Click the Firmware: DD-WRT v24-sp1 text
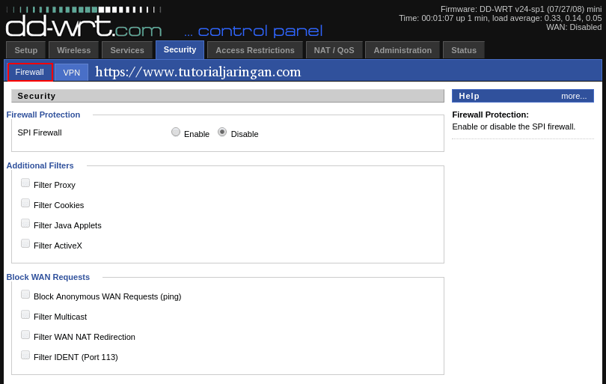Screen dimensions: 606x384 coord(521,9)
